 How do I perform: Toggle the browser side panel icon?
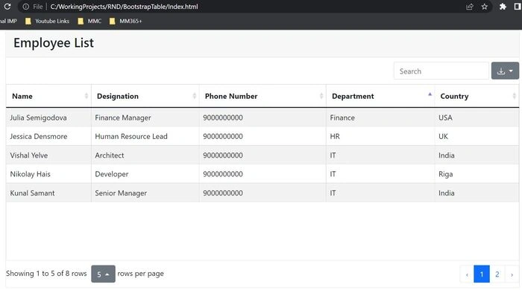[518, 7]
